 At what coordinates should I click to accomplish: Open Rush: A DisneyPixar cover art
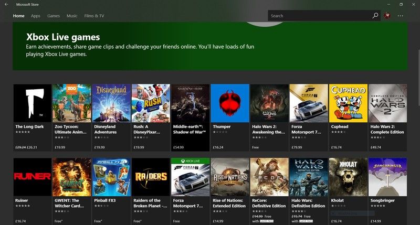click(151, 103)
